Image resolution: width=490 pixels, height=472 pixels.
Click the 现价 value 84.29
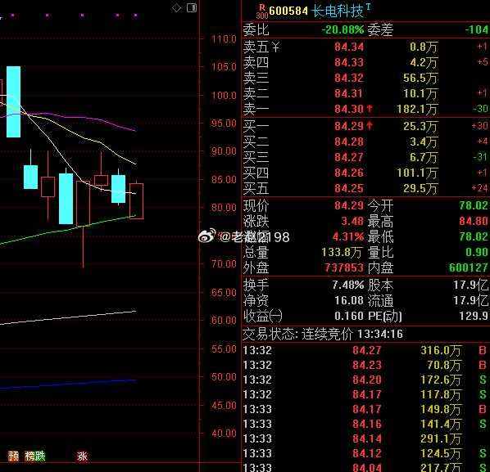(349, 205)
